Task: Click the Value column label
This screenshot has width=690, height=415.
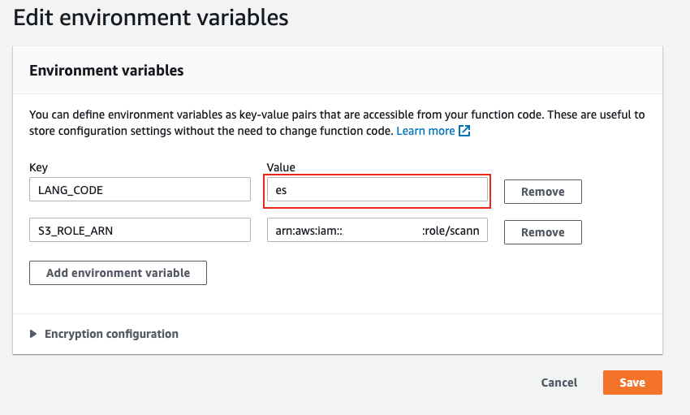Action: coord(281,167)
